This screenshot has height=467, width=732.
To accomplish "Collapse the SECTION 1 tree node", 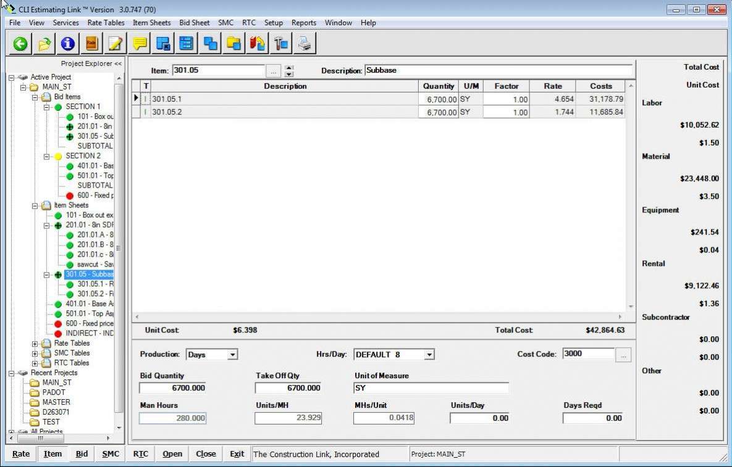I will tap(46, 107).
